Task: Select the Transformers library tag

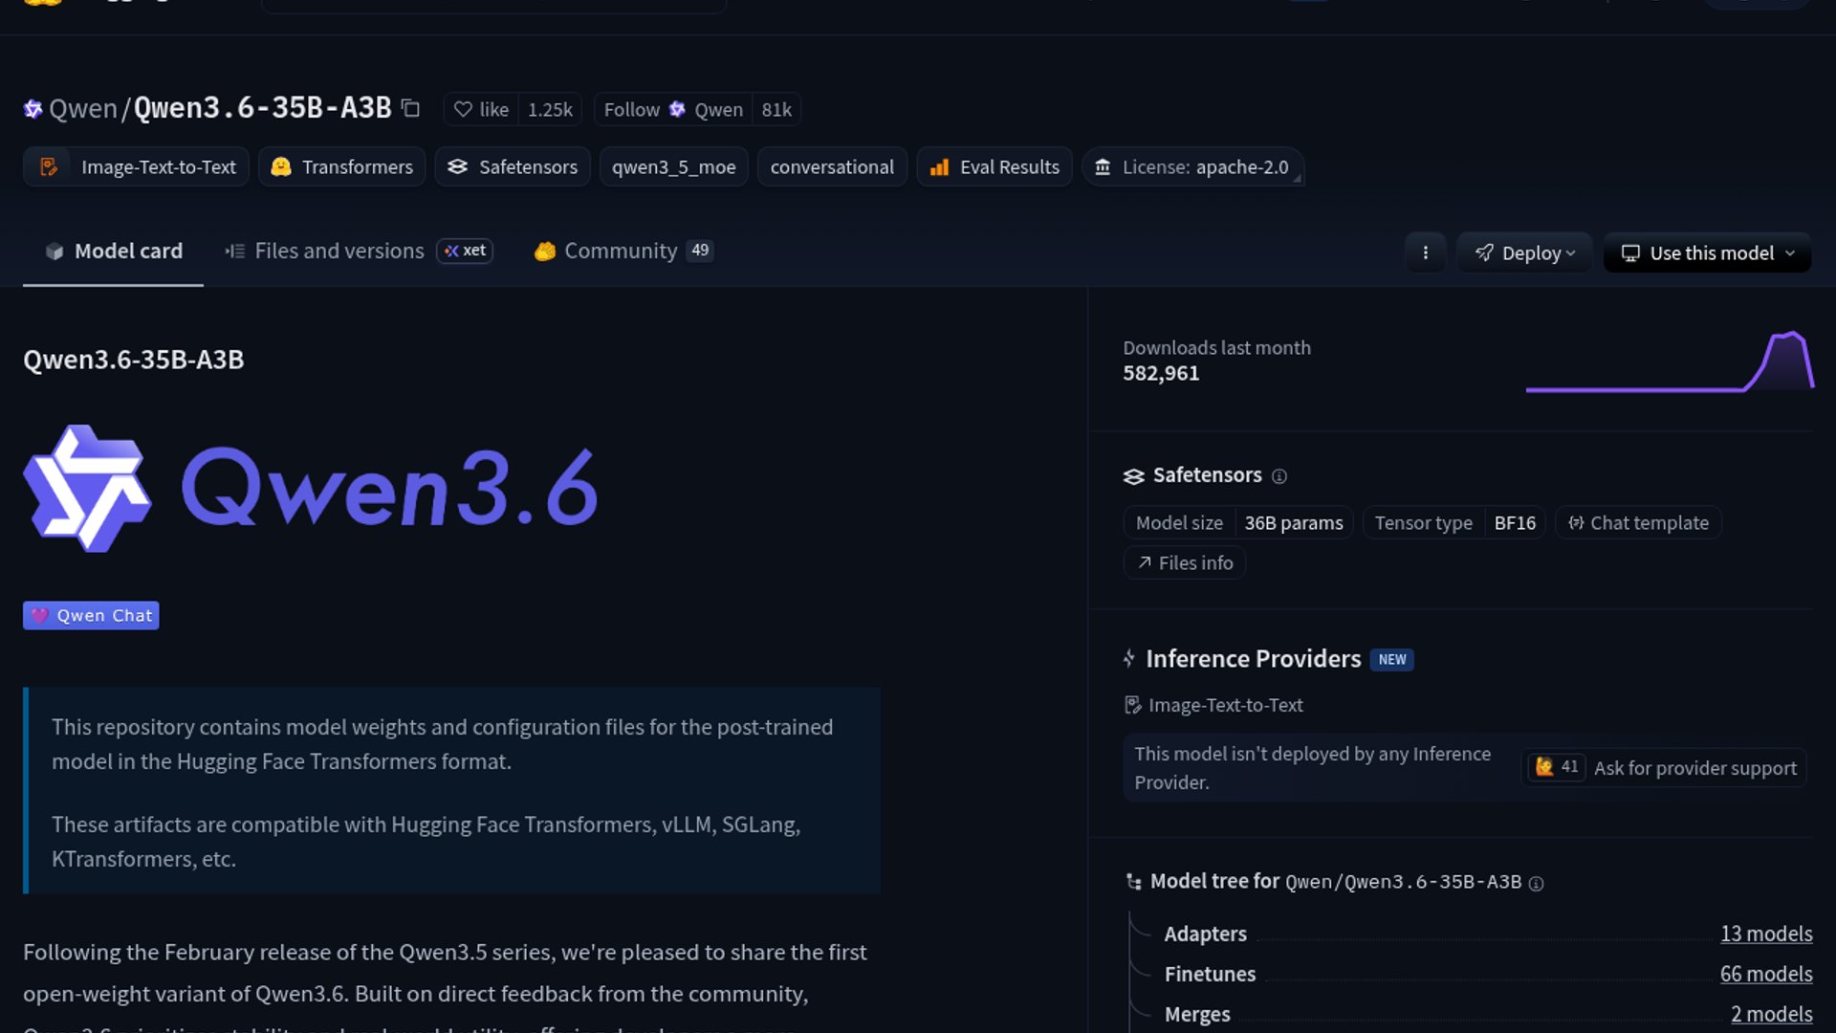Action: [x=341, y=166]
